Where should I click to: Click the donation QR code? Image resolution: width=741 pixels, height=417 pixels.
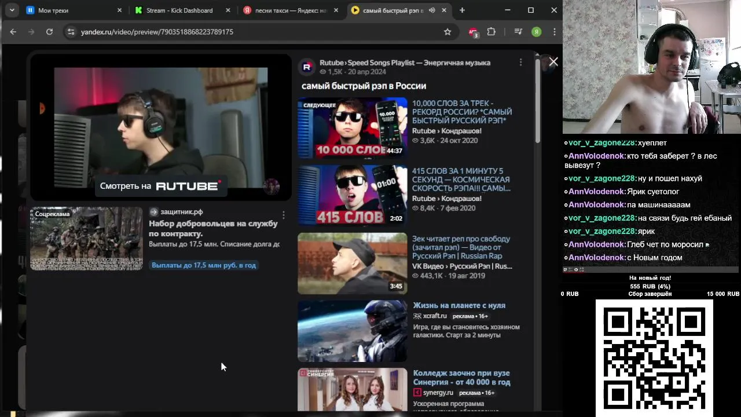[654, 358]
